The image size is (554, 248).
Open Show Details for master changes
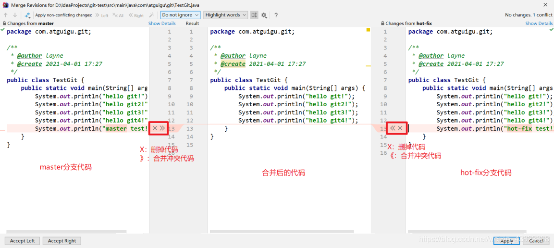pos(162,24)
